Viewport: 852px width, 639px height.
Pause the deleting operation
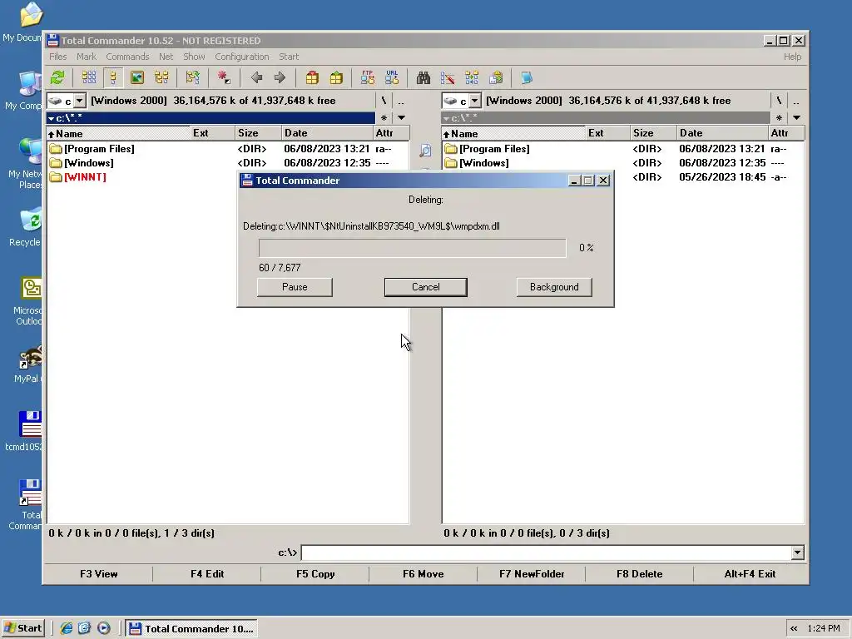tap(295, 287)
